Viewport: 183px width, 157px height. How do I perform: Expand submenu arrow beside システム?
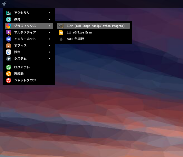click(x=50, y=59)
